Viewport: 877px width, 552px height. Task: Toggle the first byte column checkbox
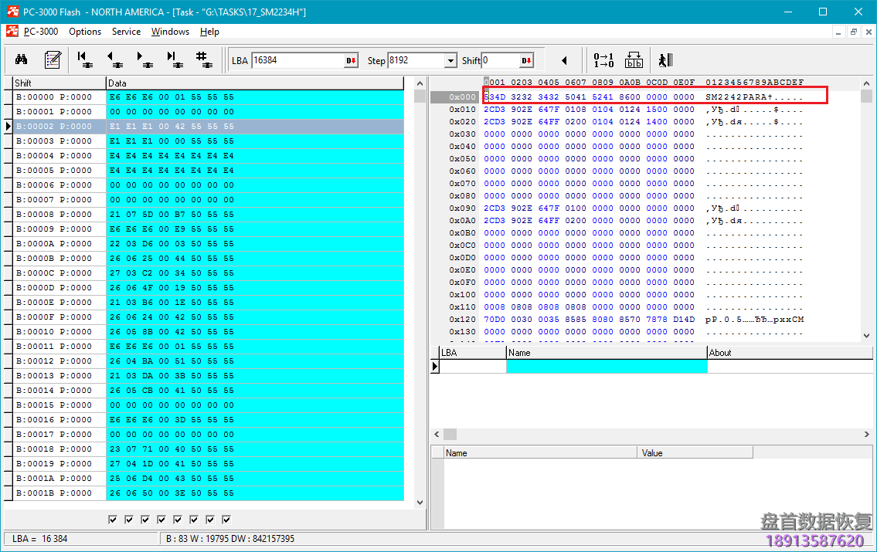(113, 520)
